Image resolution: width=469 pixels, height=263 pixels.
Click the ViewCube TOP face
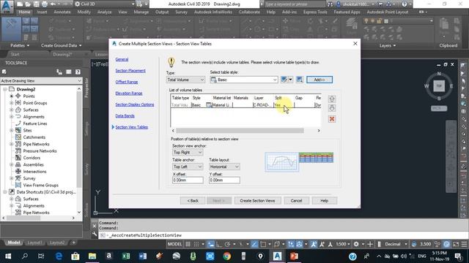pos(439,86)
